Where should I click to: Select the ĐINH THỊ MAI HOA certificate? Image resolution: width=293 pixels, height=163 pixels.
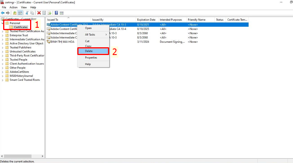click(62, 42)
